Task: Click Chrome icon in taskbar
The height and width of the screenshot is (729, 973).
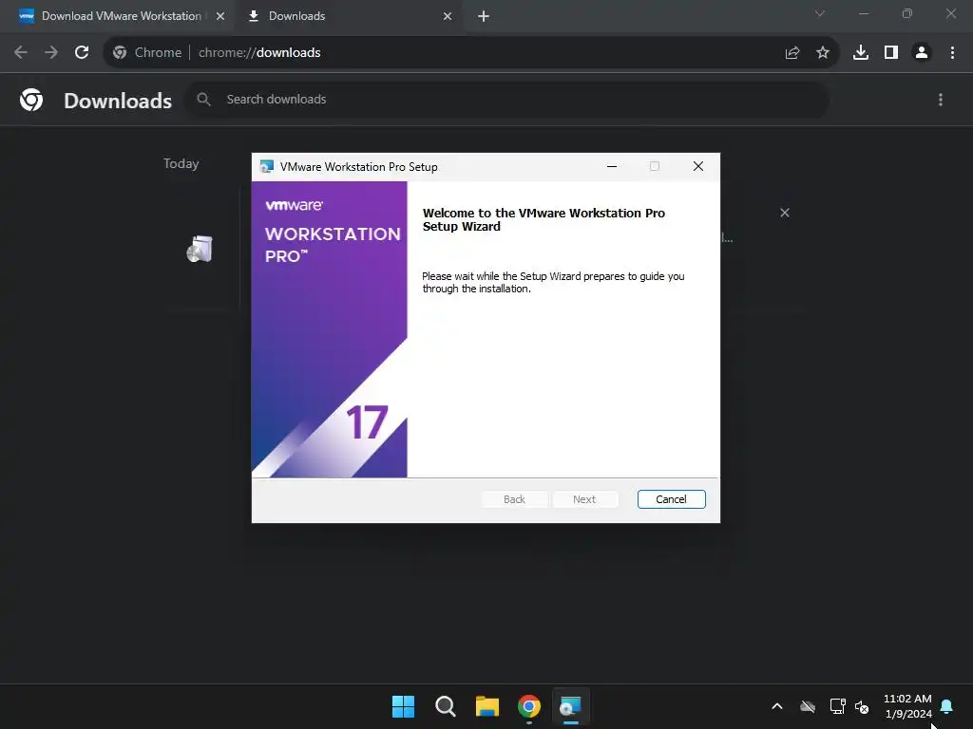Action: click(529, 706)
